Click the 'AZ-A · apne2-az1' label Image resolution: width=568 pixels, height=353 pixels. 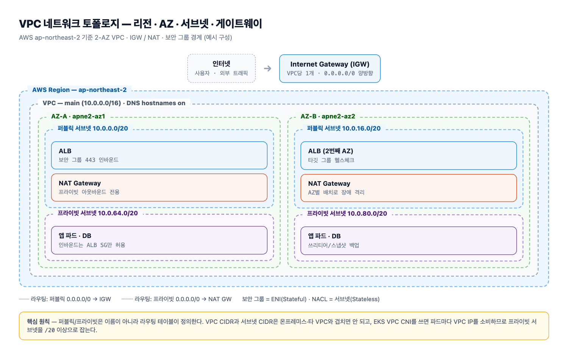point(78,116)
